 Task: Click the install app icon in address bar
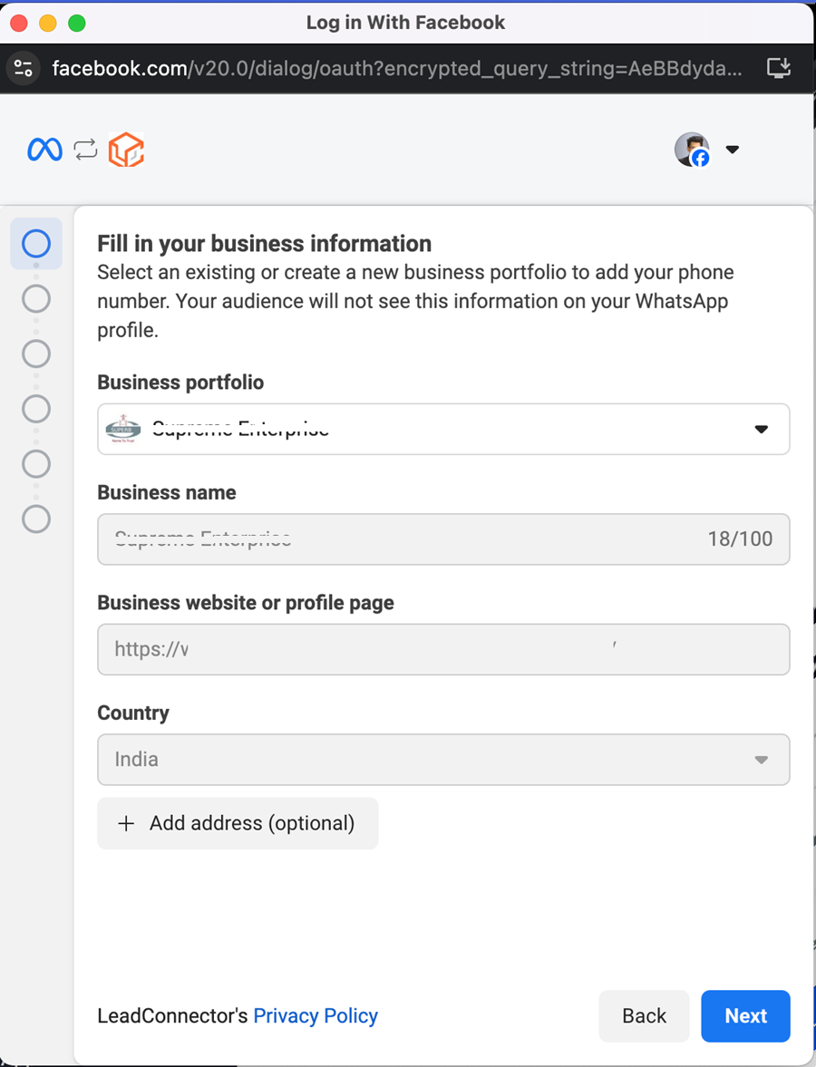tap(778, 68)
